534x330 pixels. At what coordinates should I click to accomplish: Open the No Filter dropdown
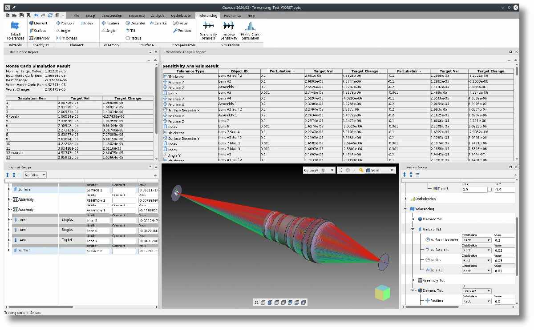pyautogui.click(x=35, y=175)
